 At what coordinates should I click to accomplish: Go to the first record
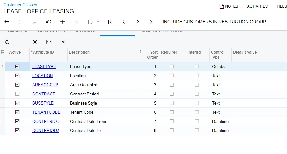click(110, 22)
